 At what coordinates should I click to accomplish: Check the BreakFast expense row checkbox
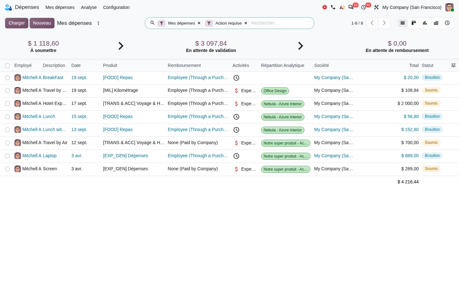click(7, 78)
